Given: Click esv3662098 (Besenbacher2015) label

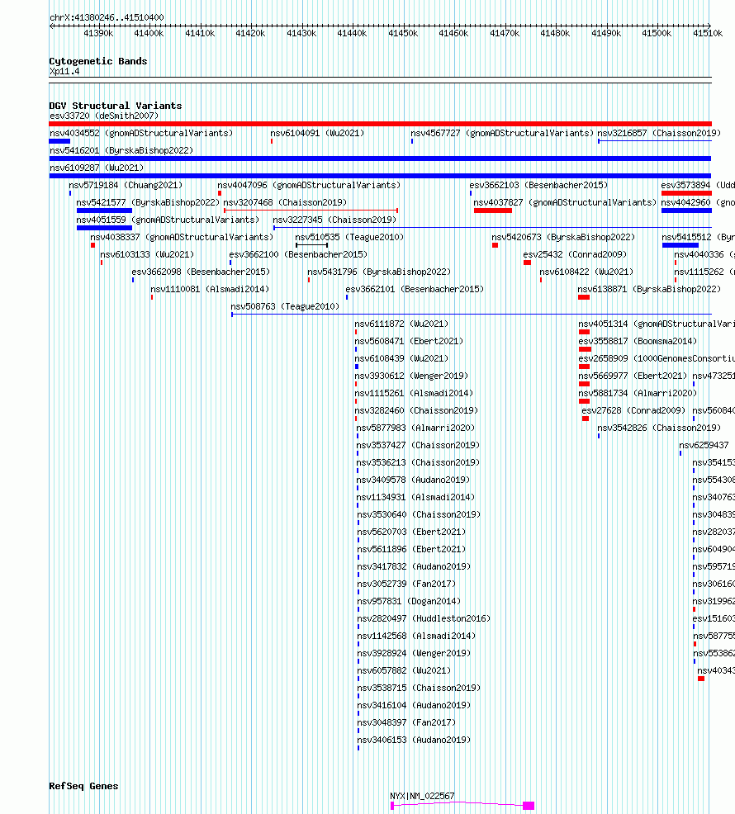Looking at the screenshot, I should coord(201,272).
